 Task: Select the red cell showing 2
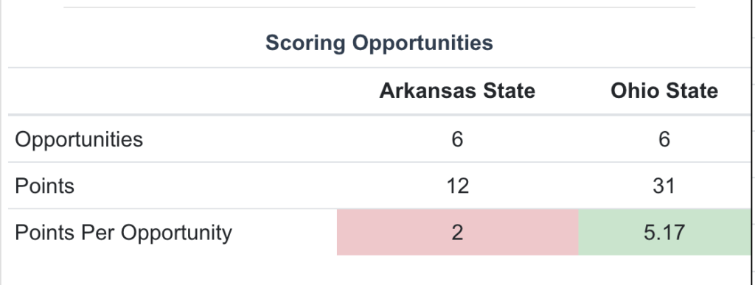tap(457, 232)
